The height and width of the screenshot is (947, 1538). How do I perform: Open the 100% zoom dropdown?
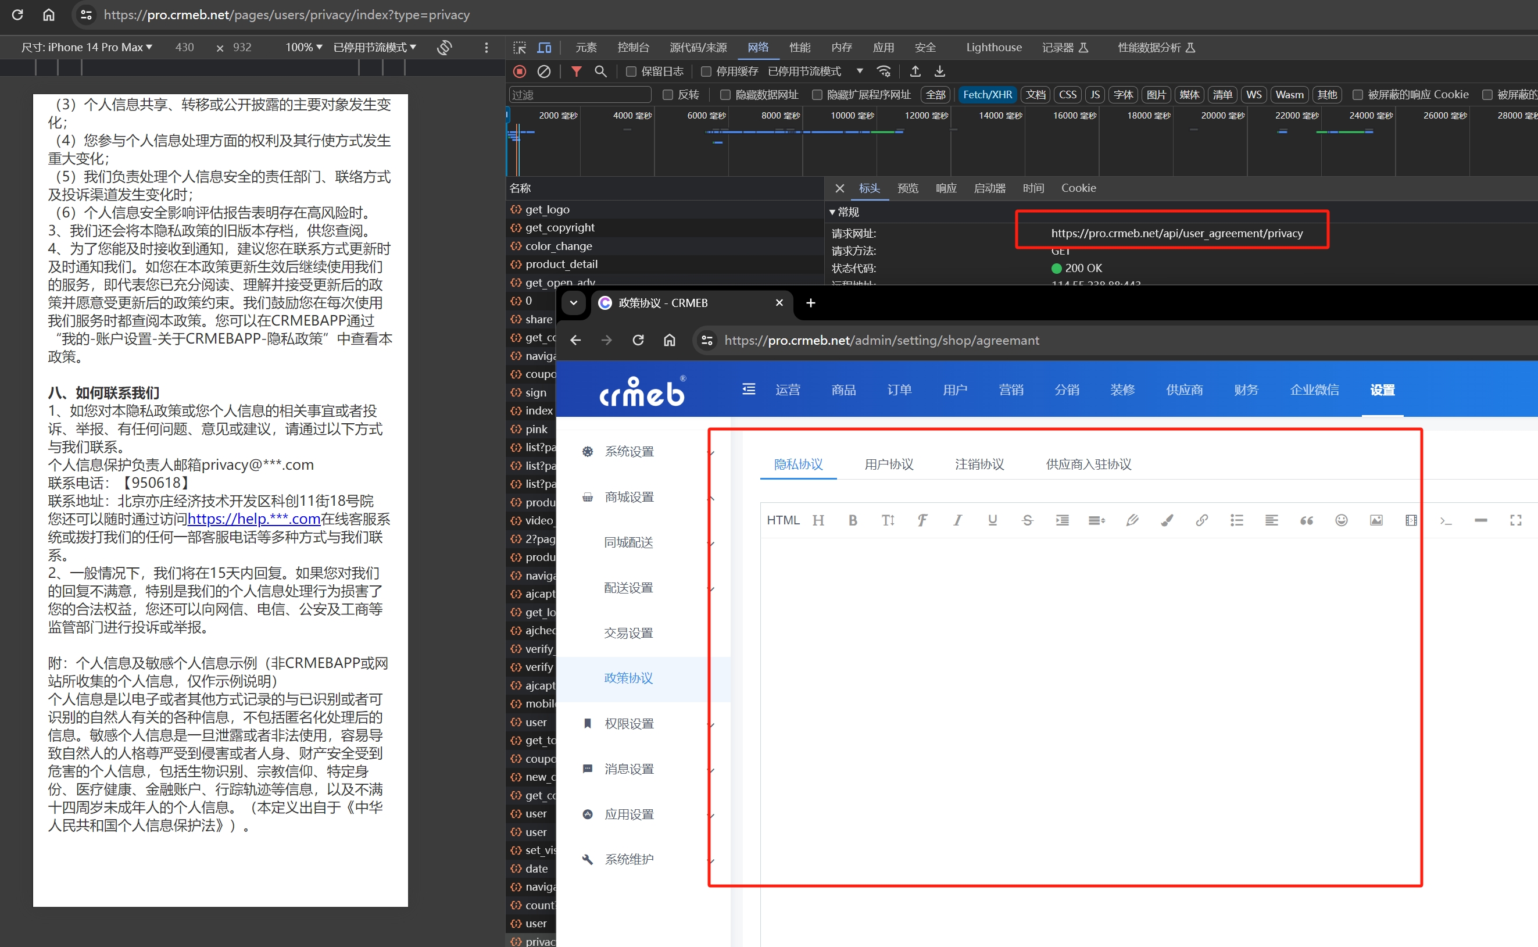[x=304, y=48]
